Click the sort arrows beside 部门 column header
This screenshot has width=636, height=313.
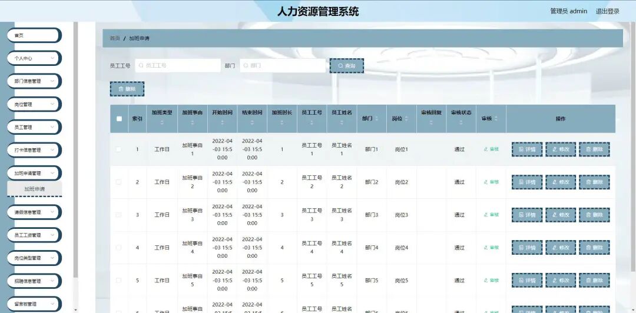point(376,119)
